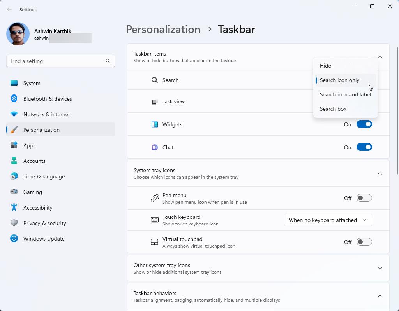Click the Taskbar behaviors heading text
Viewport: 399px width, 311px height.
[x=155, y=293]
